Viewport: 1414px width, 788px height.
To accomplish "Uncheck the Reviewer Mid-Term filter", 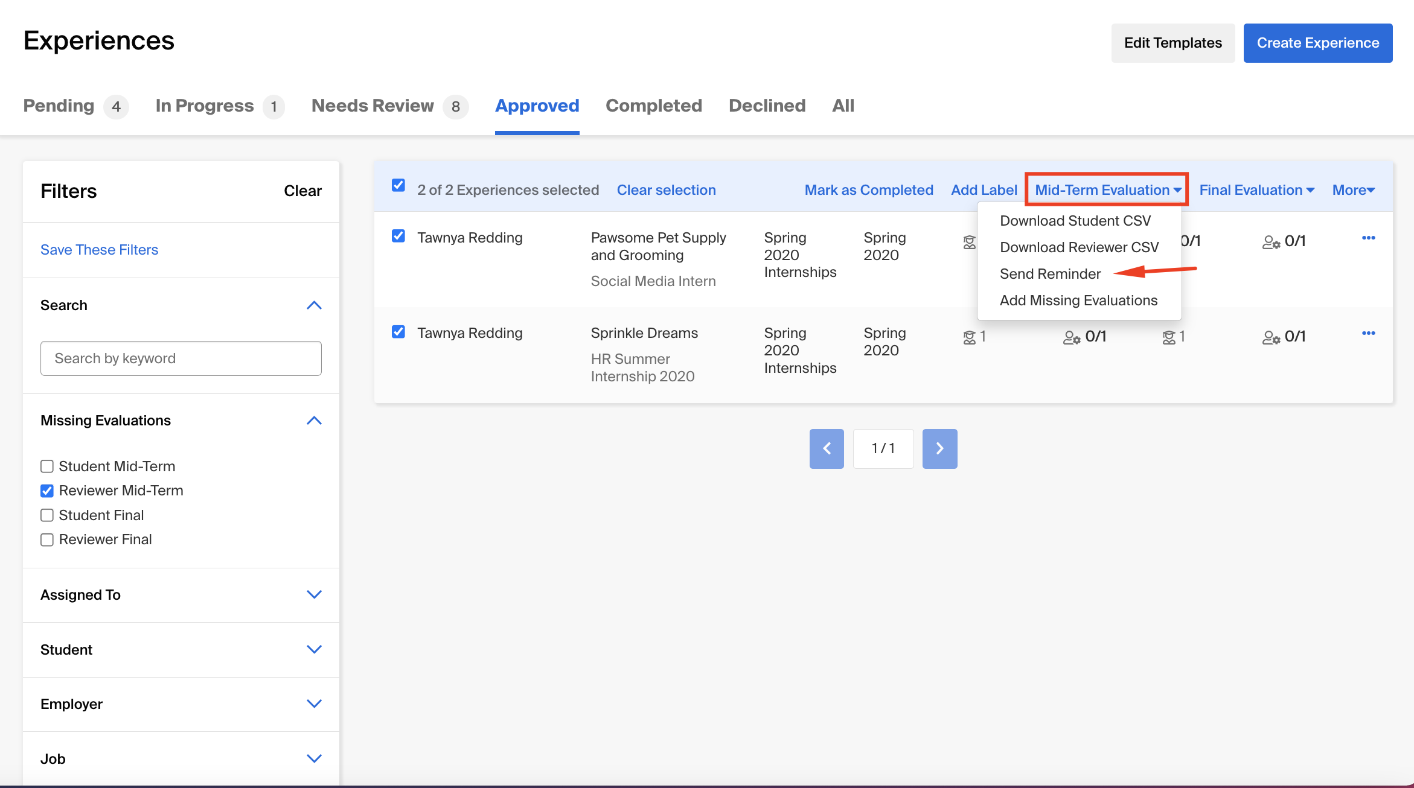I will [46, 491].
